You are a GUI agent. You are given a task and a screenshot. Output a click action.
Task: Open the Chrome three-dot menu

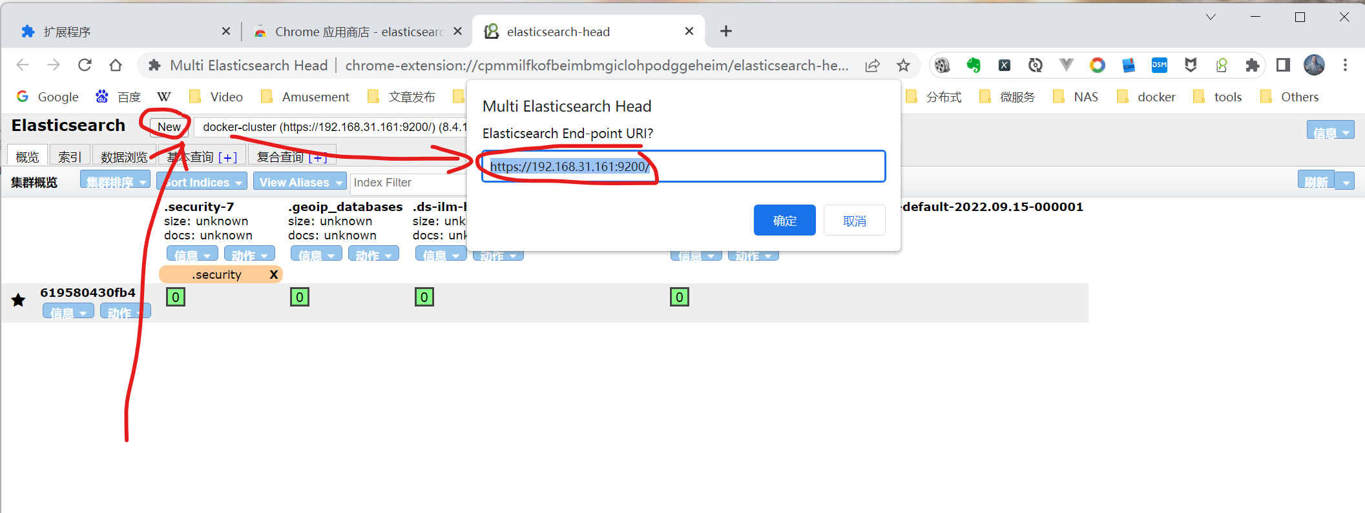pyautogui.click(x=1345, y=65)
